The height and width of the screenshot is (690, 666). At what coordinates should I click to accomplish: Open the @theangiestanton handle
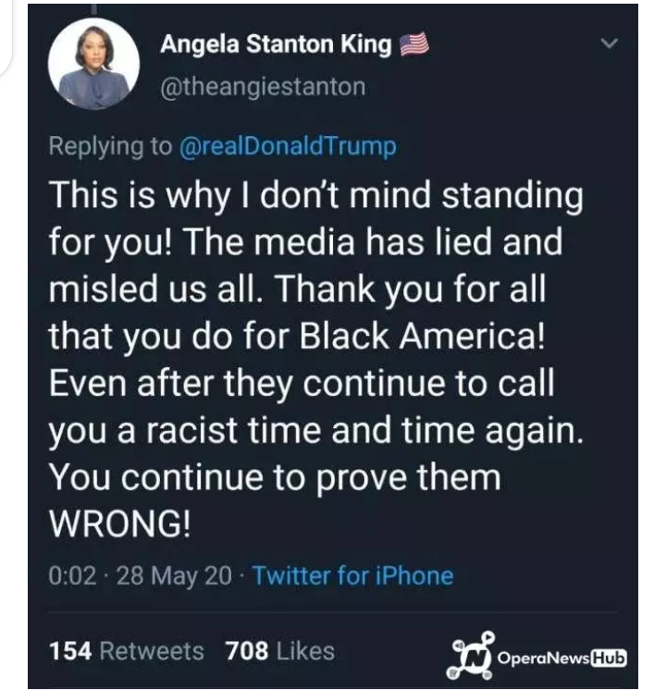[263, 87]
